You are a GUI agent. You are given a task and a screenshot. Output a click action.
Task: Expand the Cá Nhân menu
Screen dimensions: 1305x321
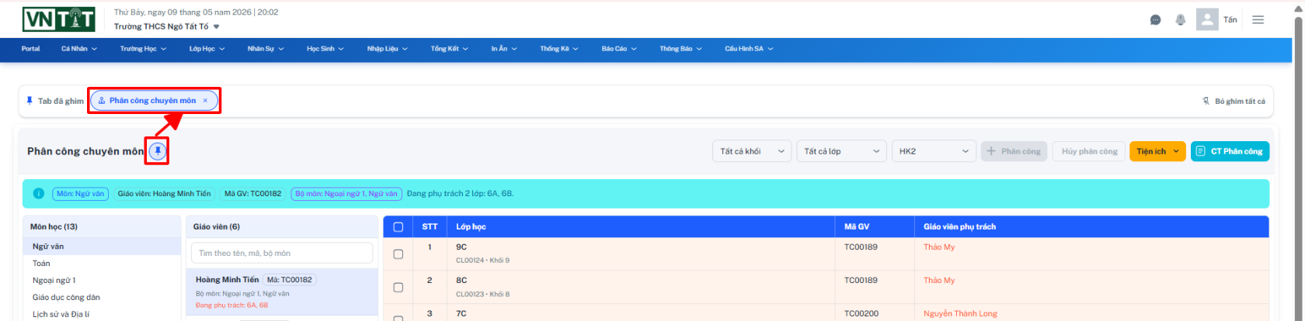click(79, 49)
